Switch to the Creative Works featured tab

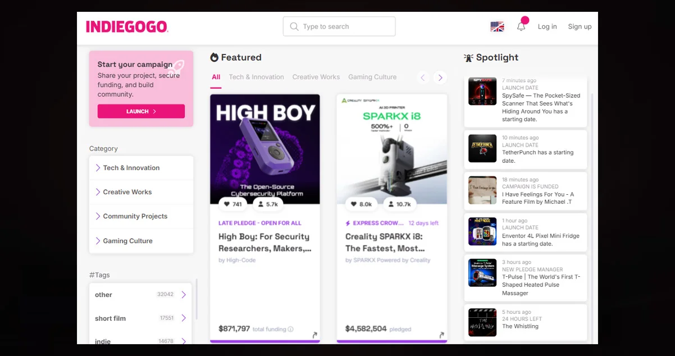click(x=316, y=77)
